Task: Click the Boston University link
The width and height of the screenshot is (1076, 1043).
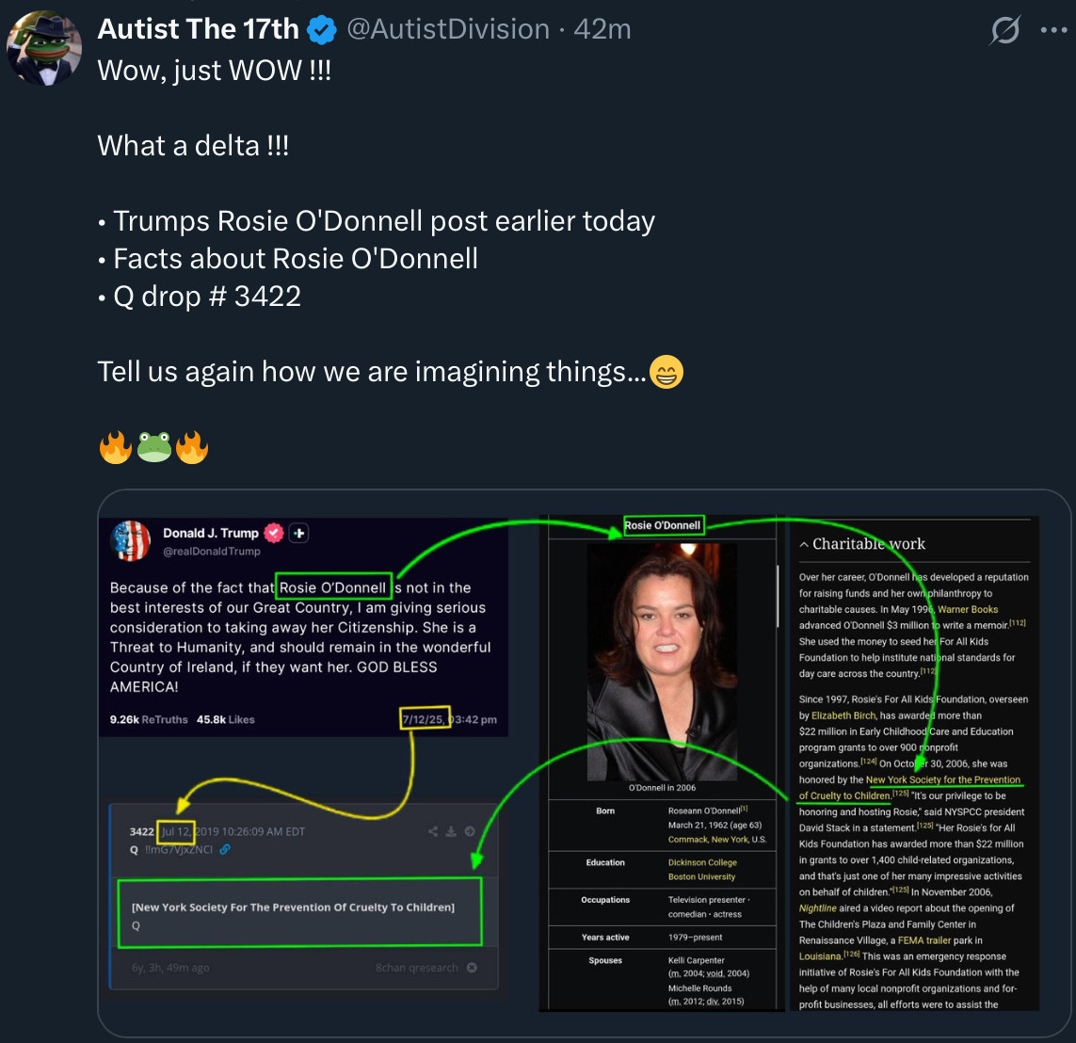Action: (x=701, y=876)
